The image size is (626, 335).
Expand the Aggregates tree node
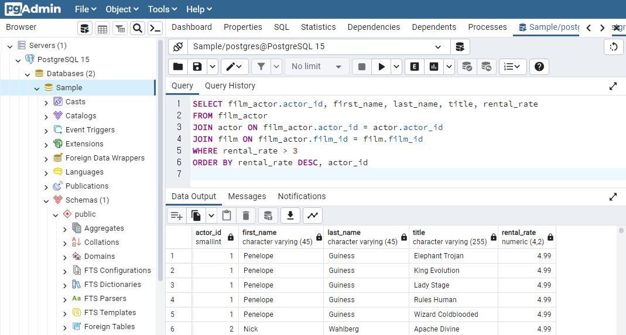coord(65,229)
